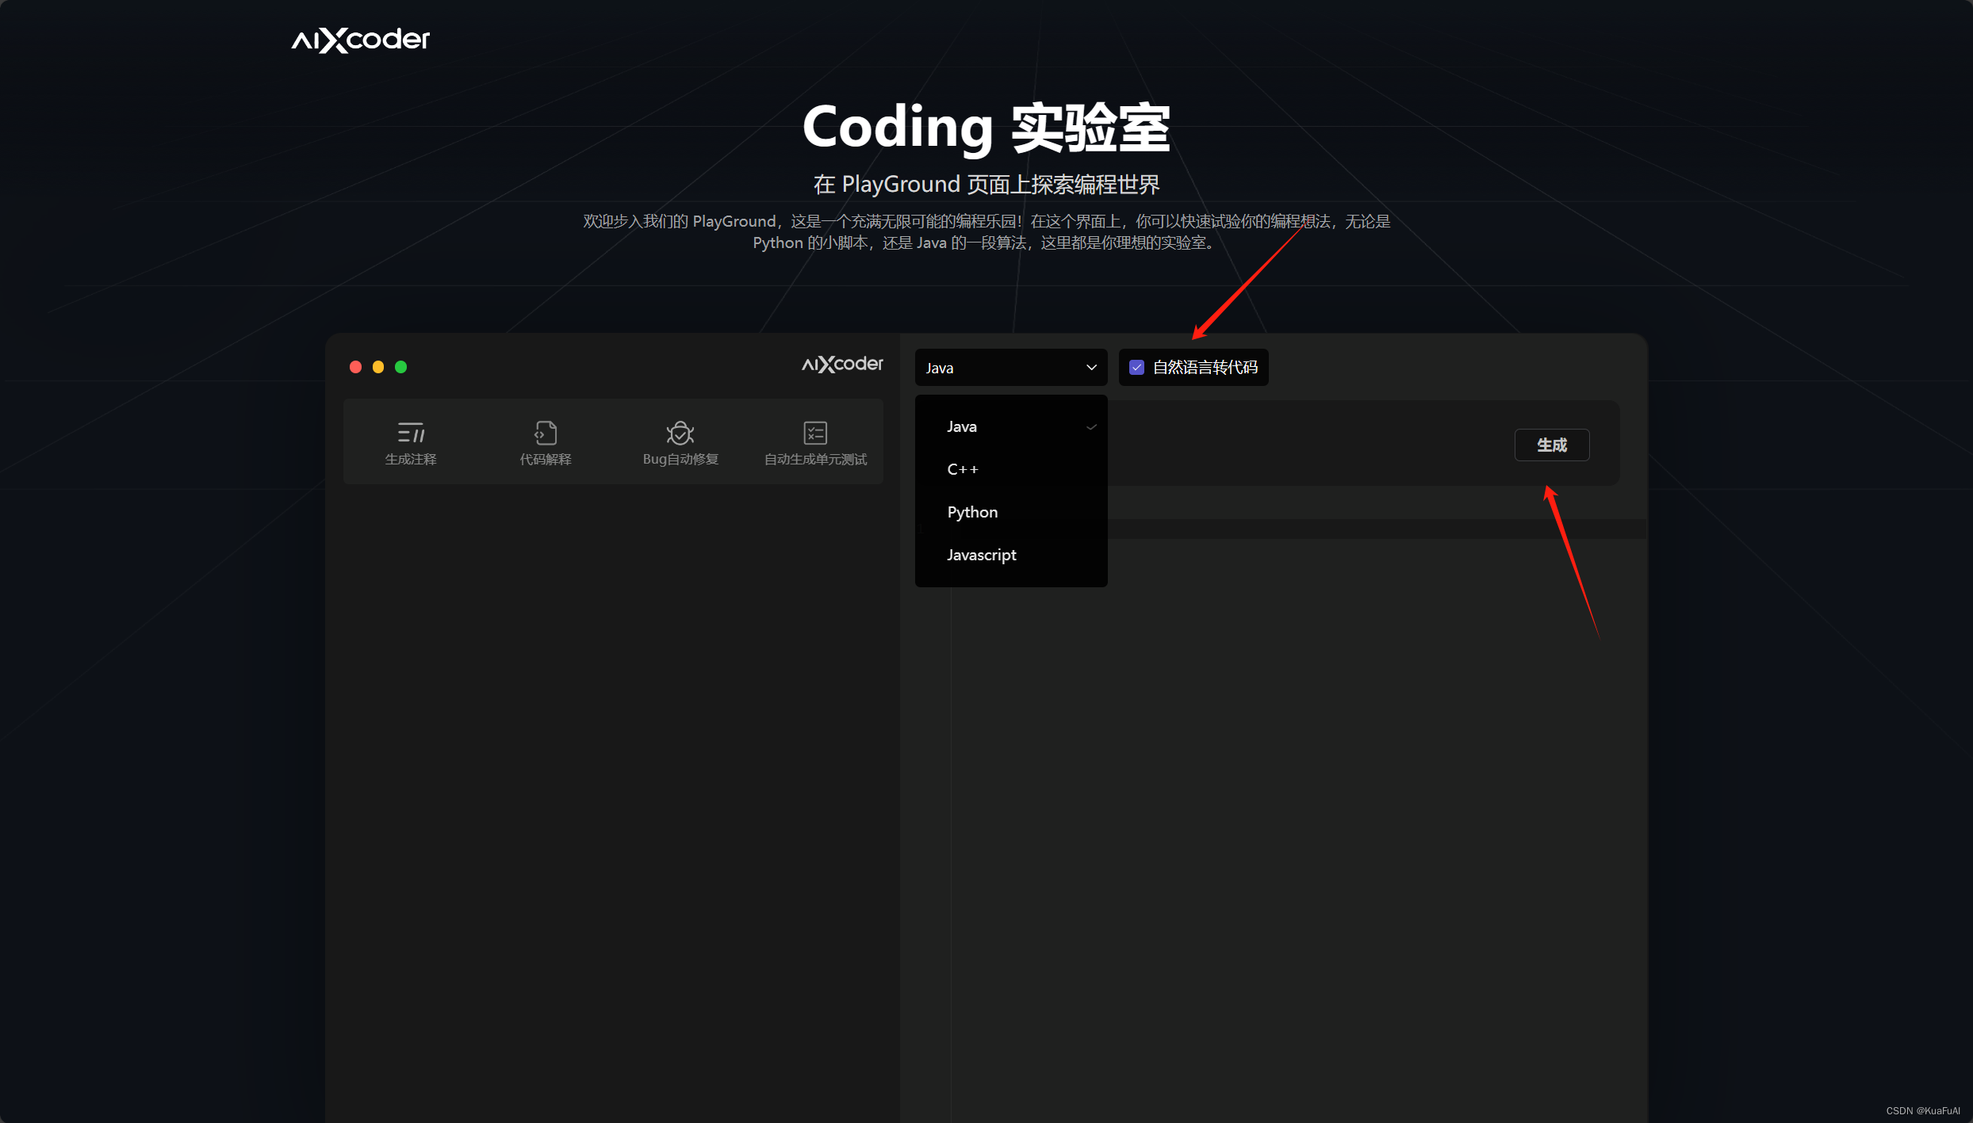Click the red window dot
This screenshot has width=1973, height=1123.
tap(355, 367)
